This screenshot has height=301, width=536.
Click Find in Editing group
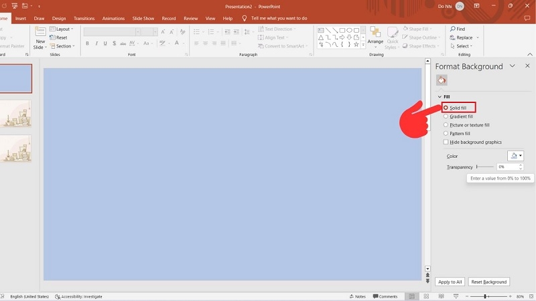coord(458,29)
